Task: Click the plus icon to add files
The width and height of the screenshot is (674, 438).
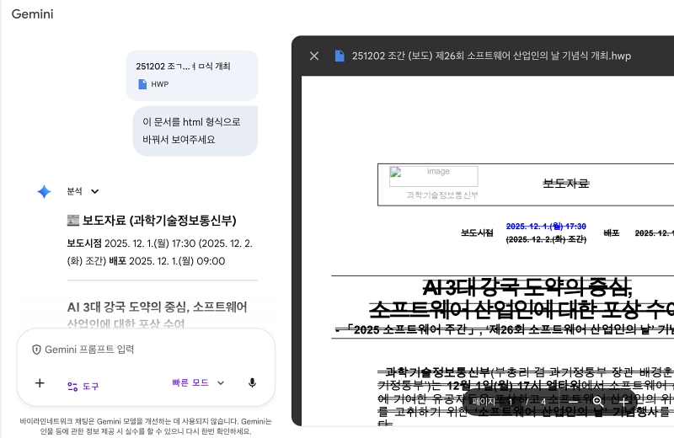Action: (40, 383)
